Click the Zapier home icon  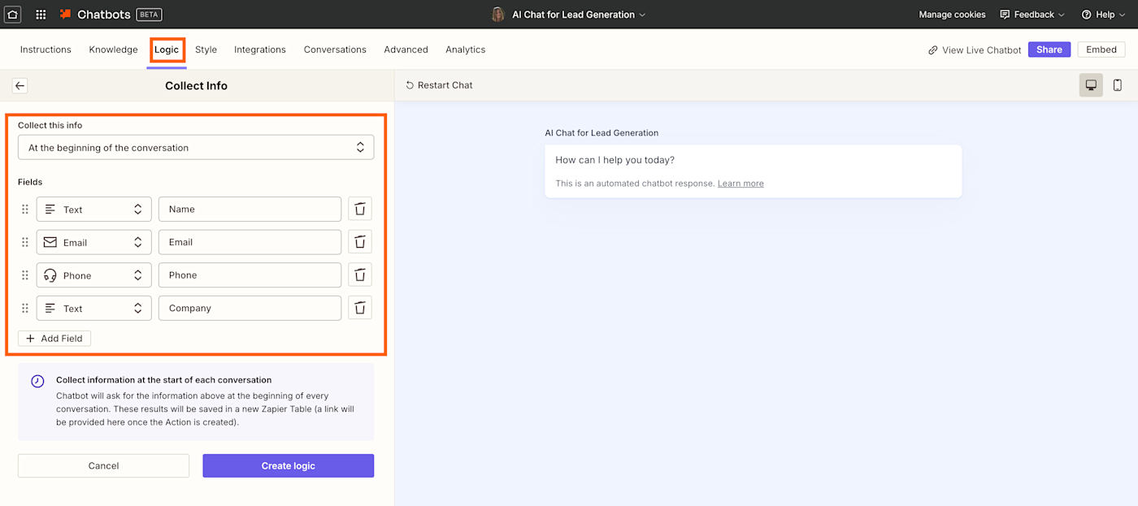point(13,14)
